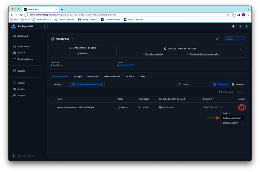This screenshot has height=172, width=260.
Task: Click the Configure protection policy button
Action: coord(87,84)
